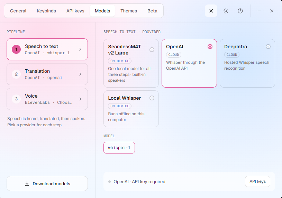
Task: Open the API keys tab
Action: (75, 11)
